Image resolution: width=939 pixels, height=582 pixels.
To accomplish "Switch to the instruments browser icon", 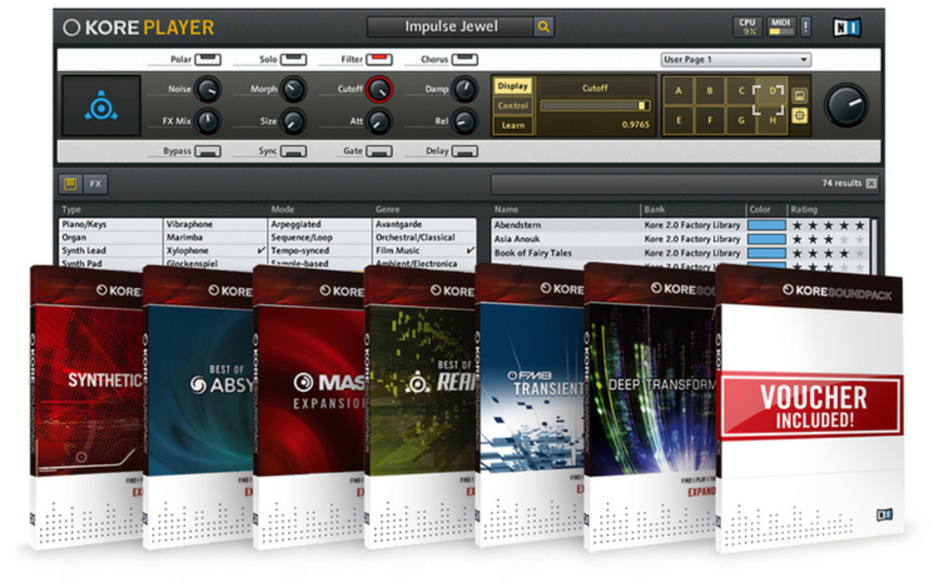I will coord(70,185).
